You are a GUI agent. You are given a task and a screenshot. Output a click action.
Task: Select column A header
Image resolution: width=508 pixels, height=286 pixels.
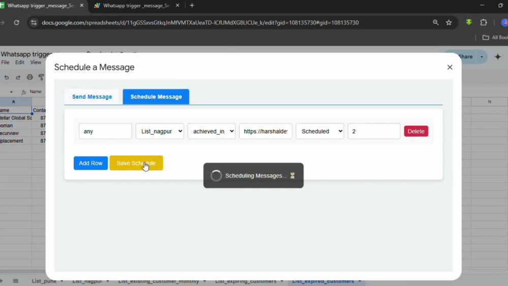click(x=14, y=102)
